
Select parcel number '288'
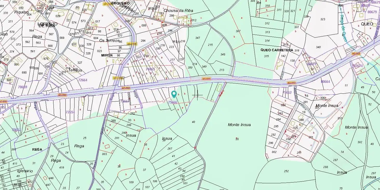pyautogui.click(x=325, y=167)
